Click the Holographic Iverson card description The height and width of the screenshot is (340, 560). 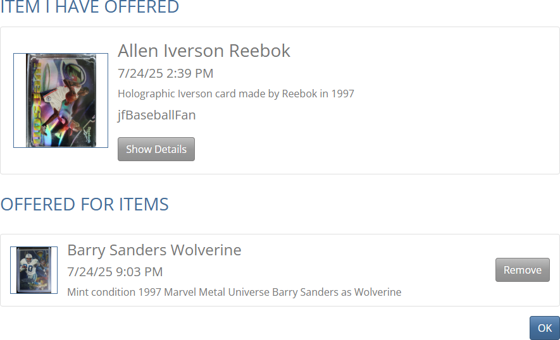[x=235, y=94]
